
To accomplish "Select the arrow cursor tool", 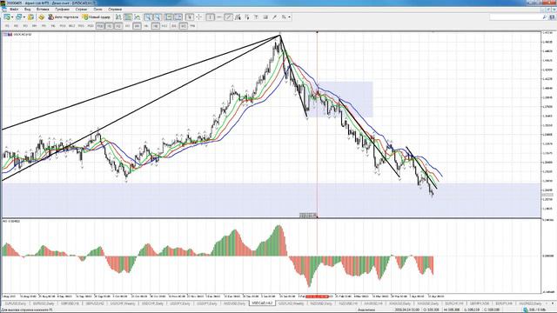I will (x=190, y=17).
